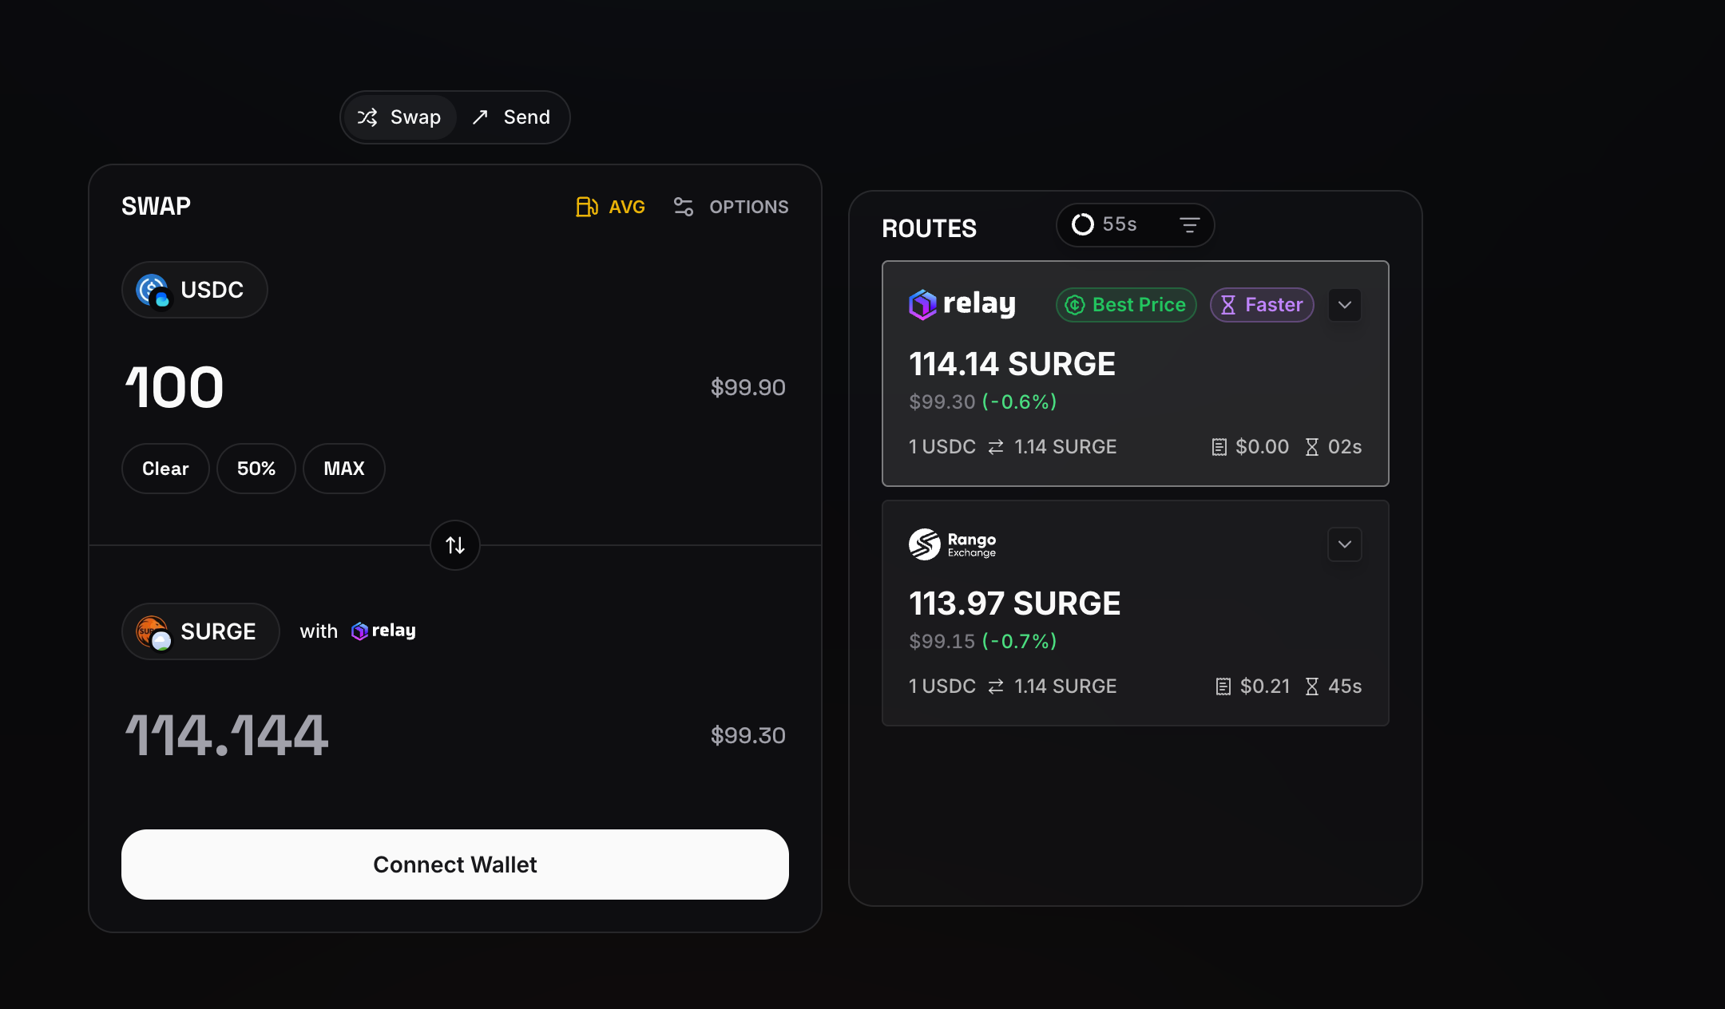Select the Faster badge
This screenshot has width=1725, height=1009.
(1262, 305)
